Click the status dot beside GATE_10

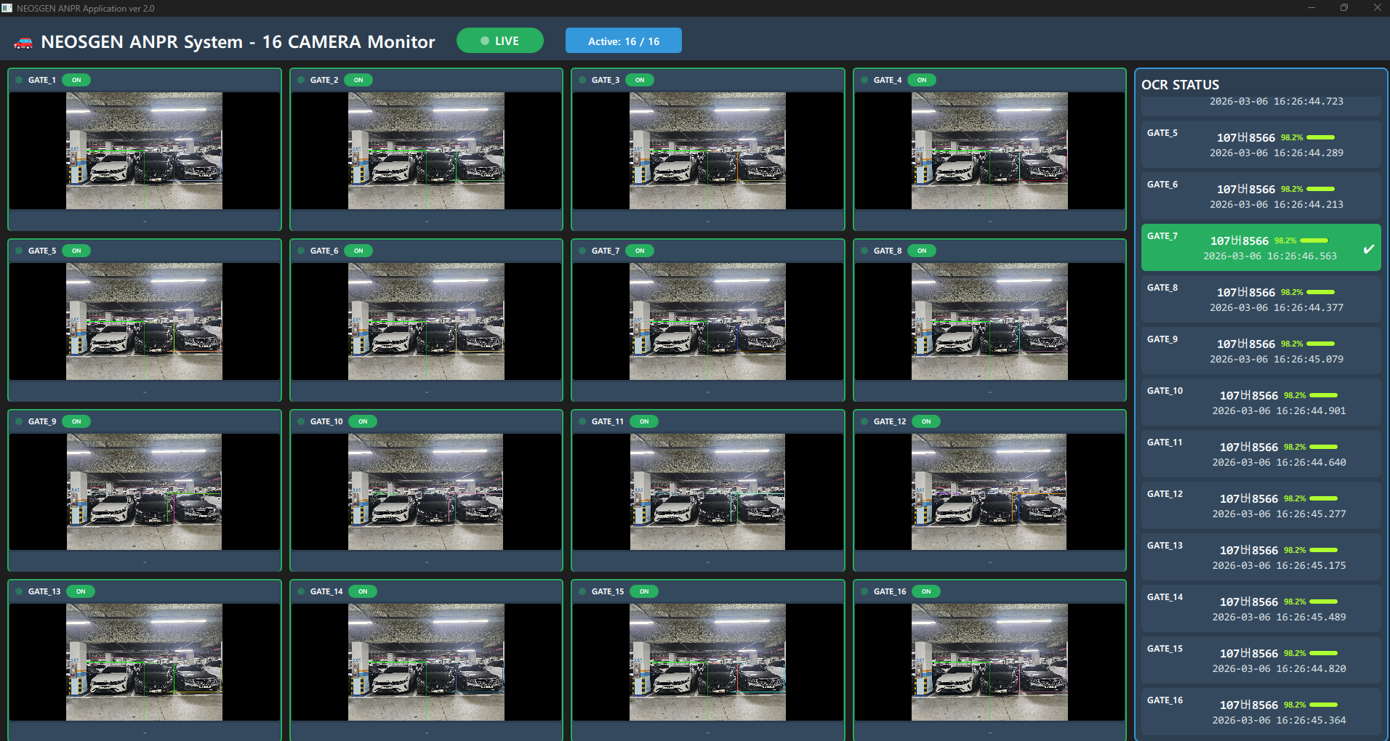tap(300, 421)
